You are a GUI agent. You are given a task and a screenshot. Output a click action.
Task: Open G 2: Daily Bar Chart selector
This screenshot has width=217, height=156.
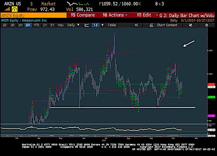click(x=187, y=15)
